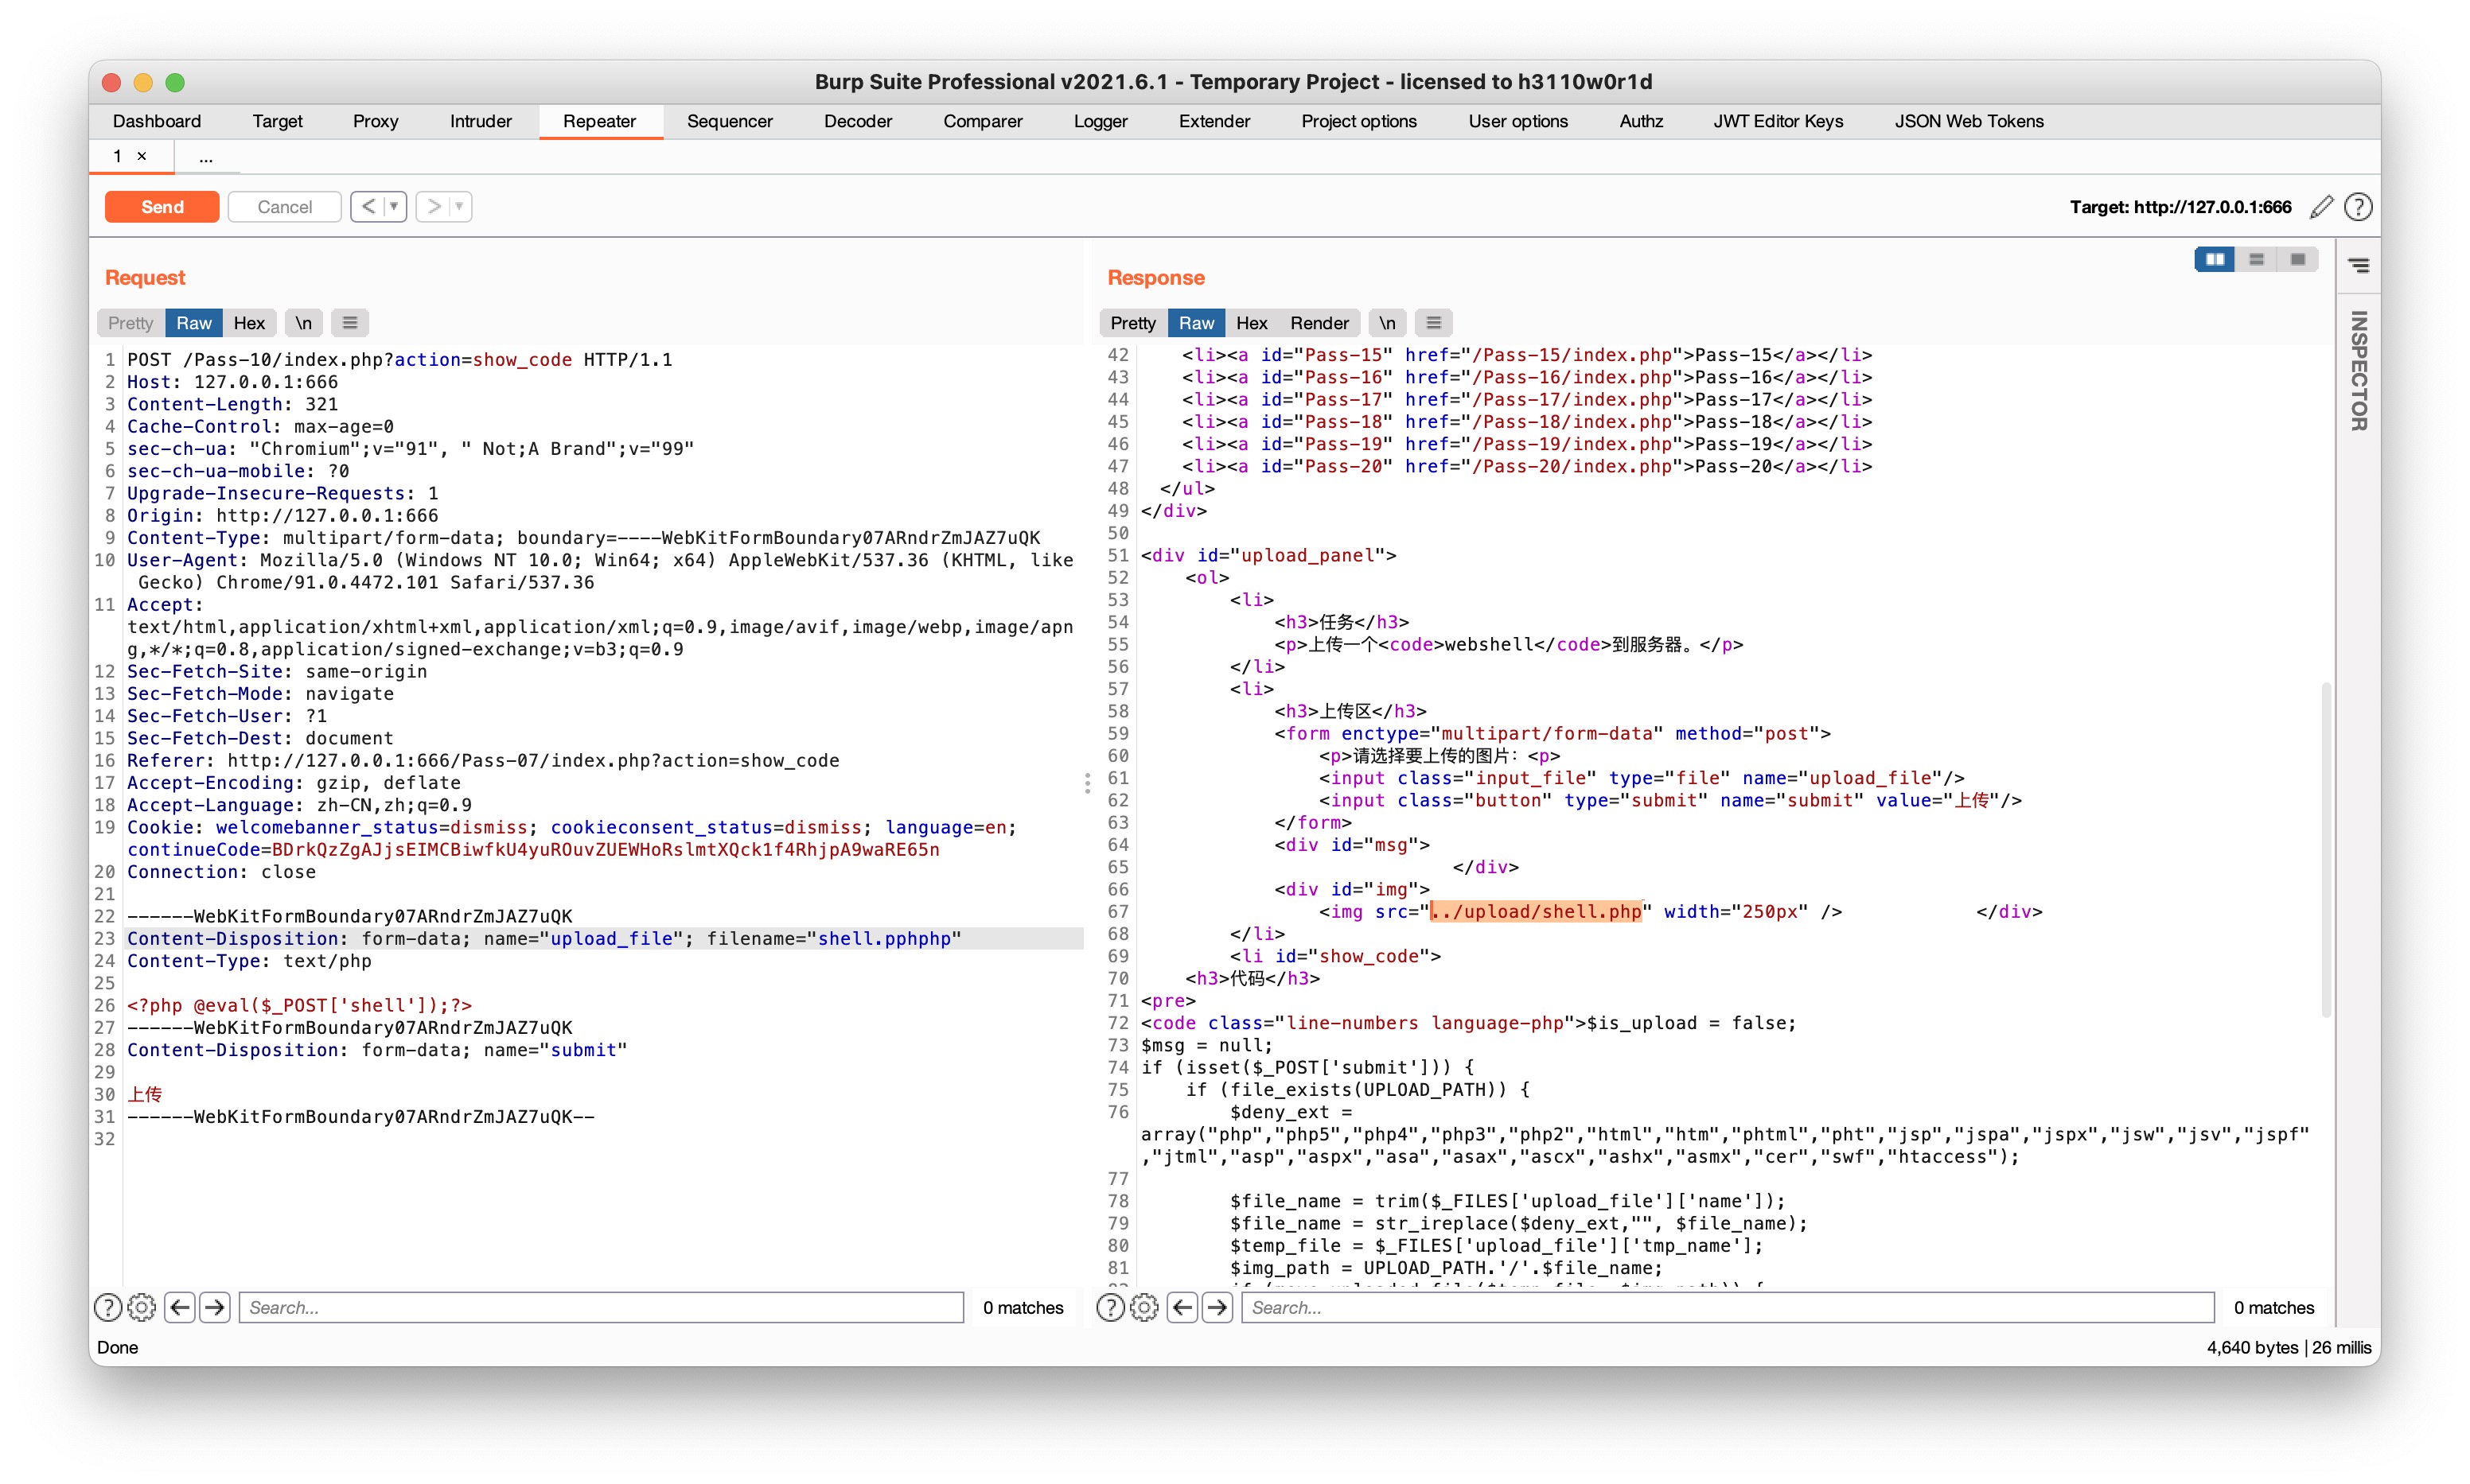Viewport: 2470px width, 1484px height.
Task: Edit target with the pencil icon
Action: click(x=2321, y=207)
